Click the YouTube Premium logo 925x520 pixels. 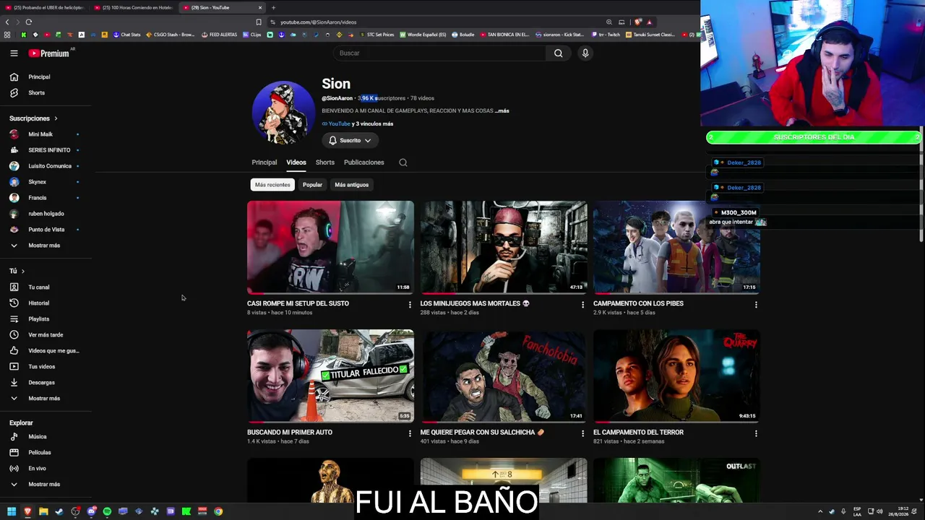point(49,53)
